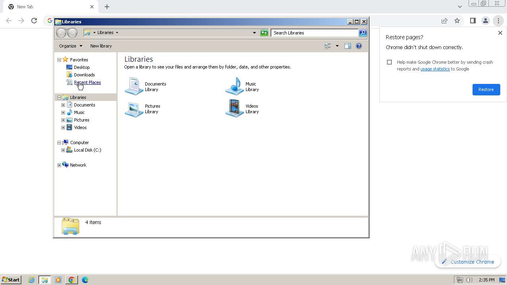Click Windows Media Player taskbar icon
Viewport: 507px width, 285px height.
tap(58, 280)
